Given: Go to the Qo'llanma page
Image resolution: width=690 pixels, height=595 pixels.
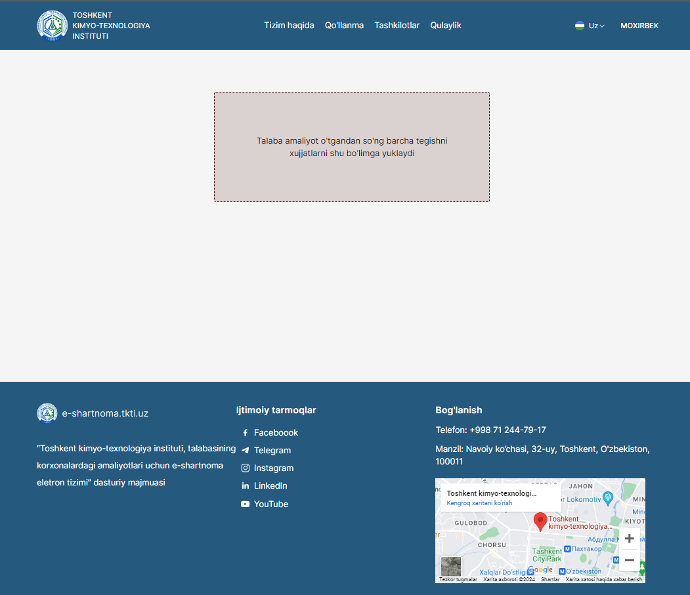Looking at the screenshot, I should tap(344, 26).
